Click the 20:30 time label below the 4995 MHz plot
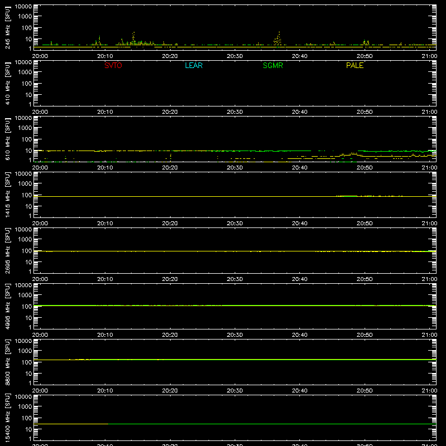446x446 pixels. (x=235, y=335)
